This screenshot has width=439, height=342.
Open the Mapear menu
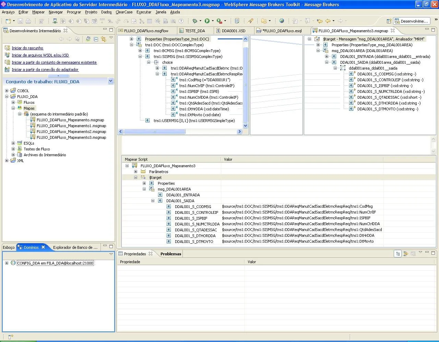coord(38,12)
